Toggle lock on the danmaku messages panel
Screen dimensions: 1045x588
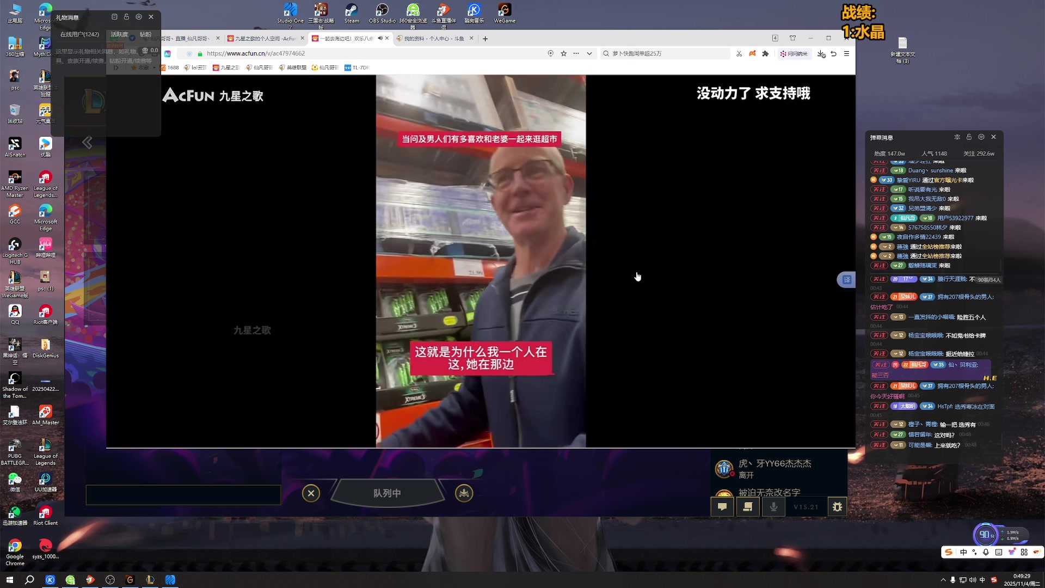click(969, 137)
